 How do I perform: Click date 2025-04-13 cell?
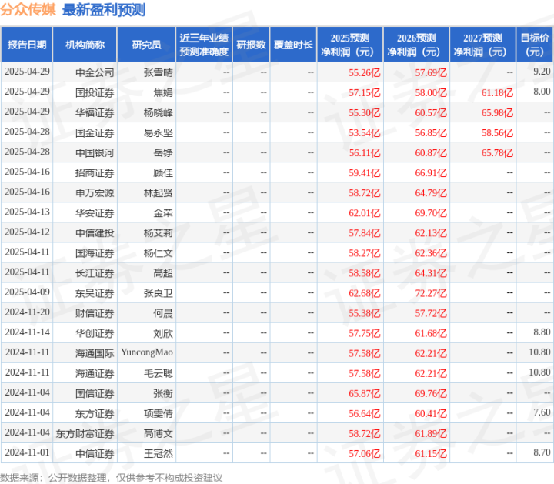pyautogui.click(x=27, y=212)
